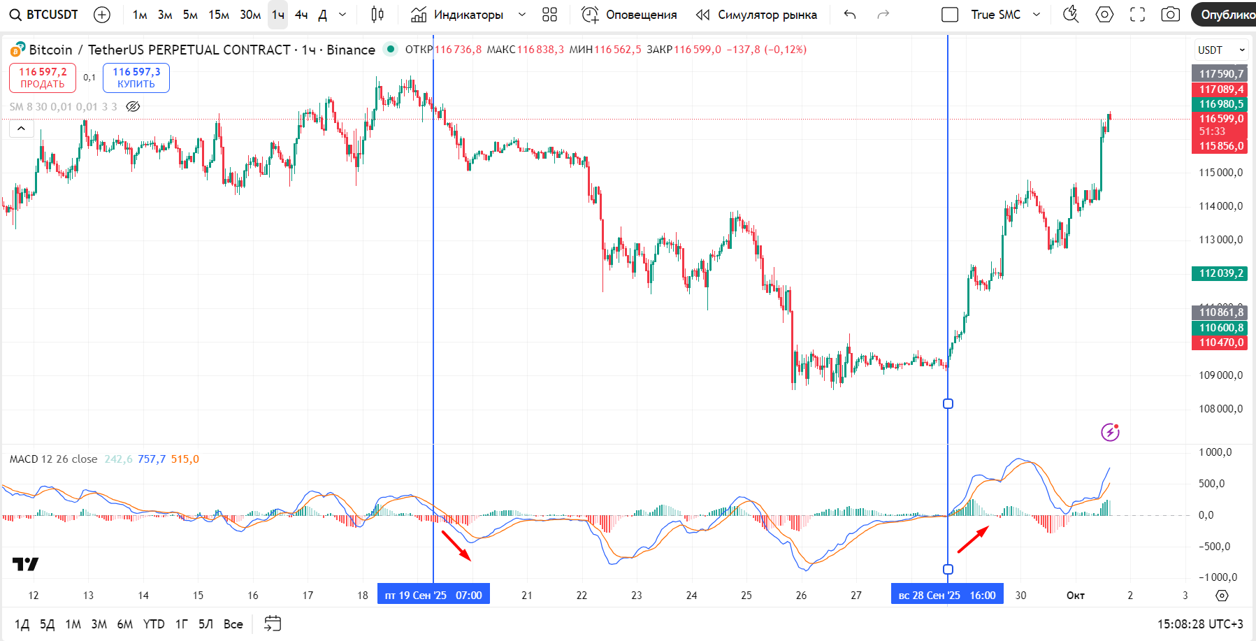Collapse the indicator legend with arrow
Screen dimensions: 1256x641
21,129
